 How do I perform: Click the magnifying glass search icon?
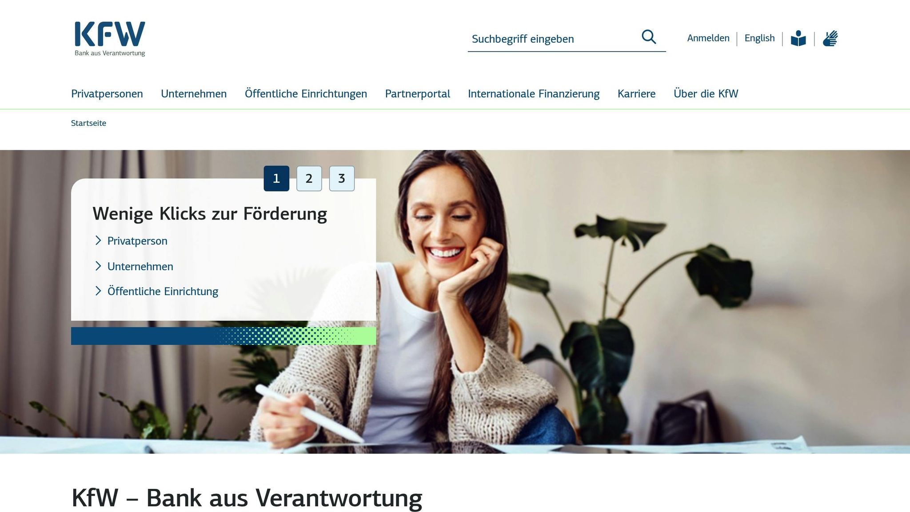pos(649,37)
